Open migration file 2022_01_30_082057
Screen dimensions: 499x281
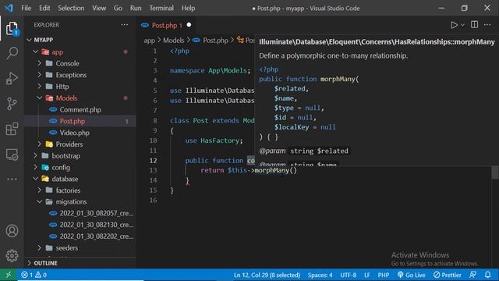click(80, 213)
